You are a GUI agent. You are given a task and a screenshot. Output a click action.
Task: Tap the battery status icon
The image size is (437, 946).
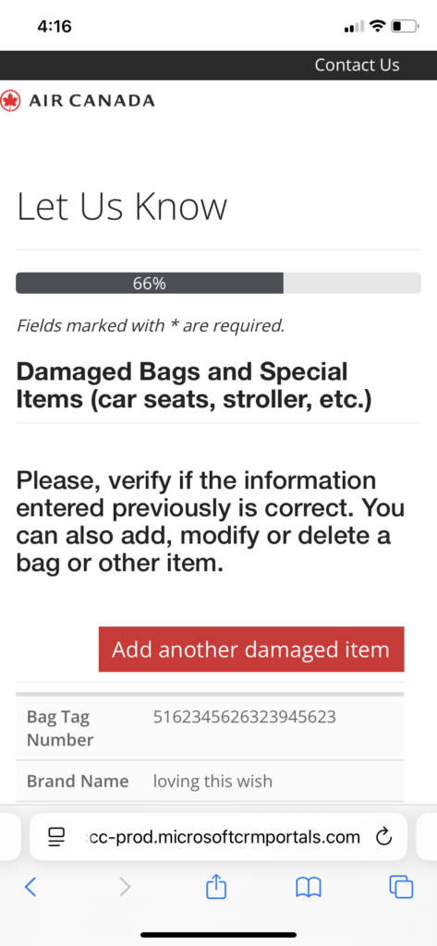coord(405,27)
